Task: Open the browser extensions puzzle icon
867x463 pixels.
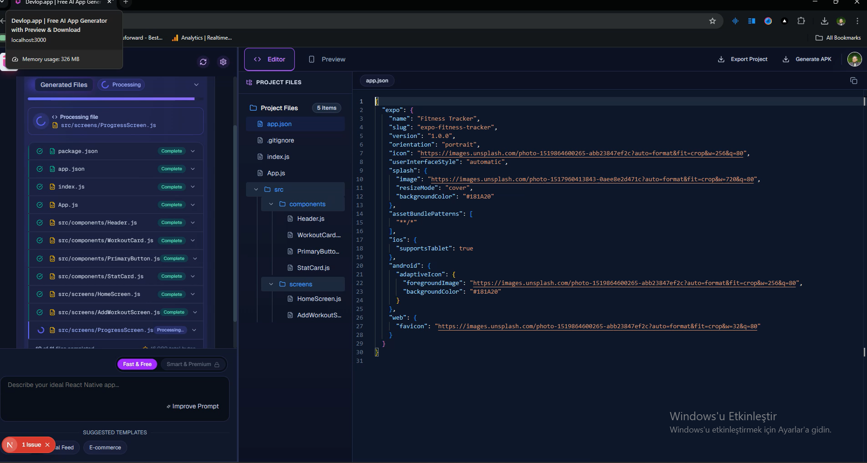Action: point(801,21)
